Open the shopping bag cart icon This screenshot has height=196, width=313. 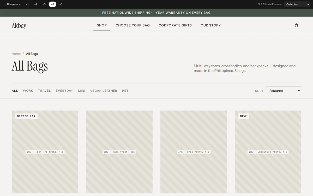tap(296, 25)
